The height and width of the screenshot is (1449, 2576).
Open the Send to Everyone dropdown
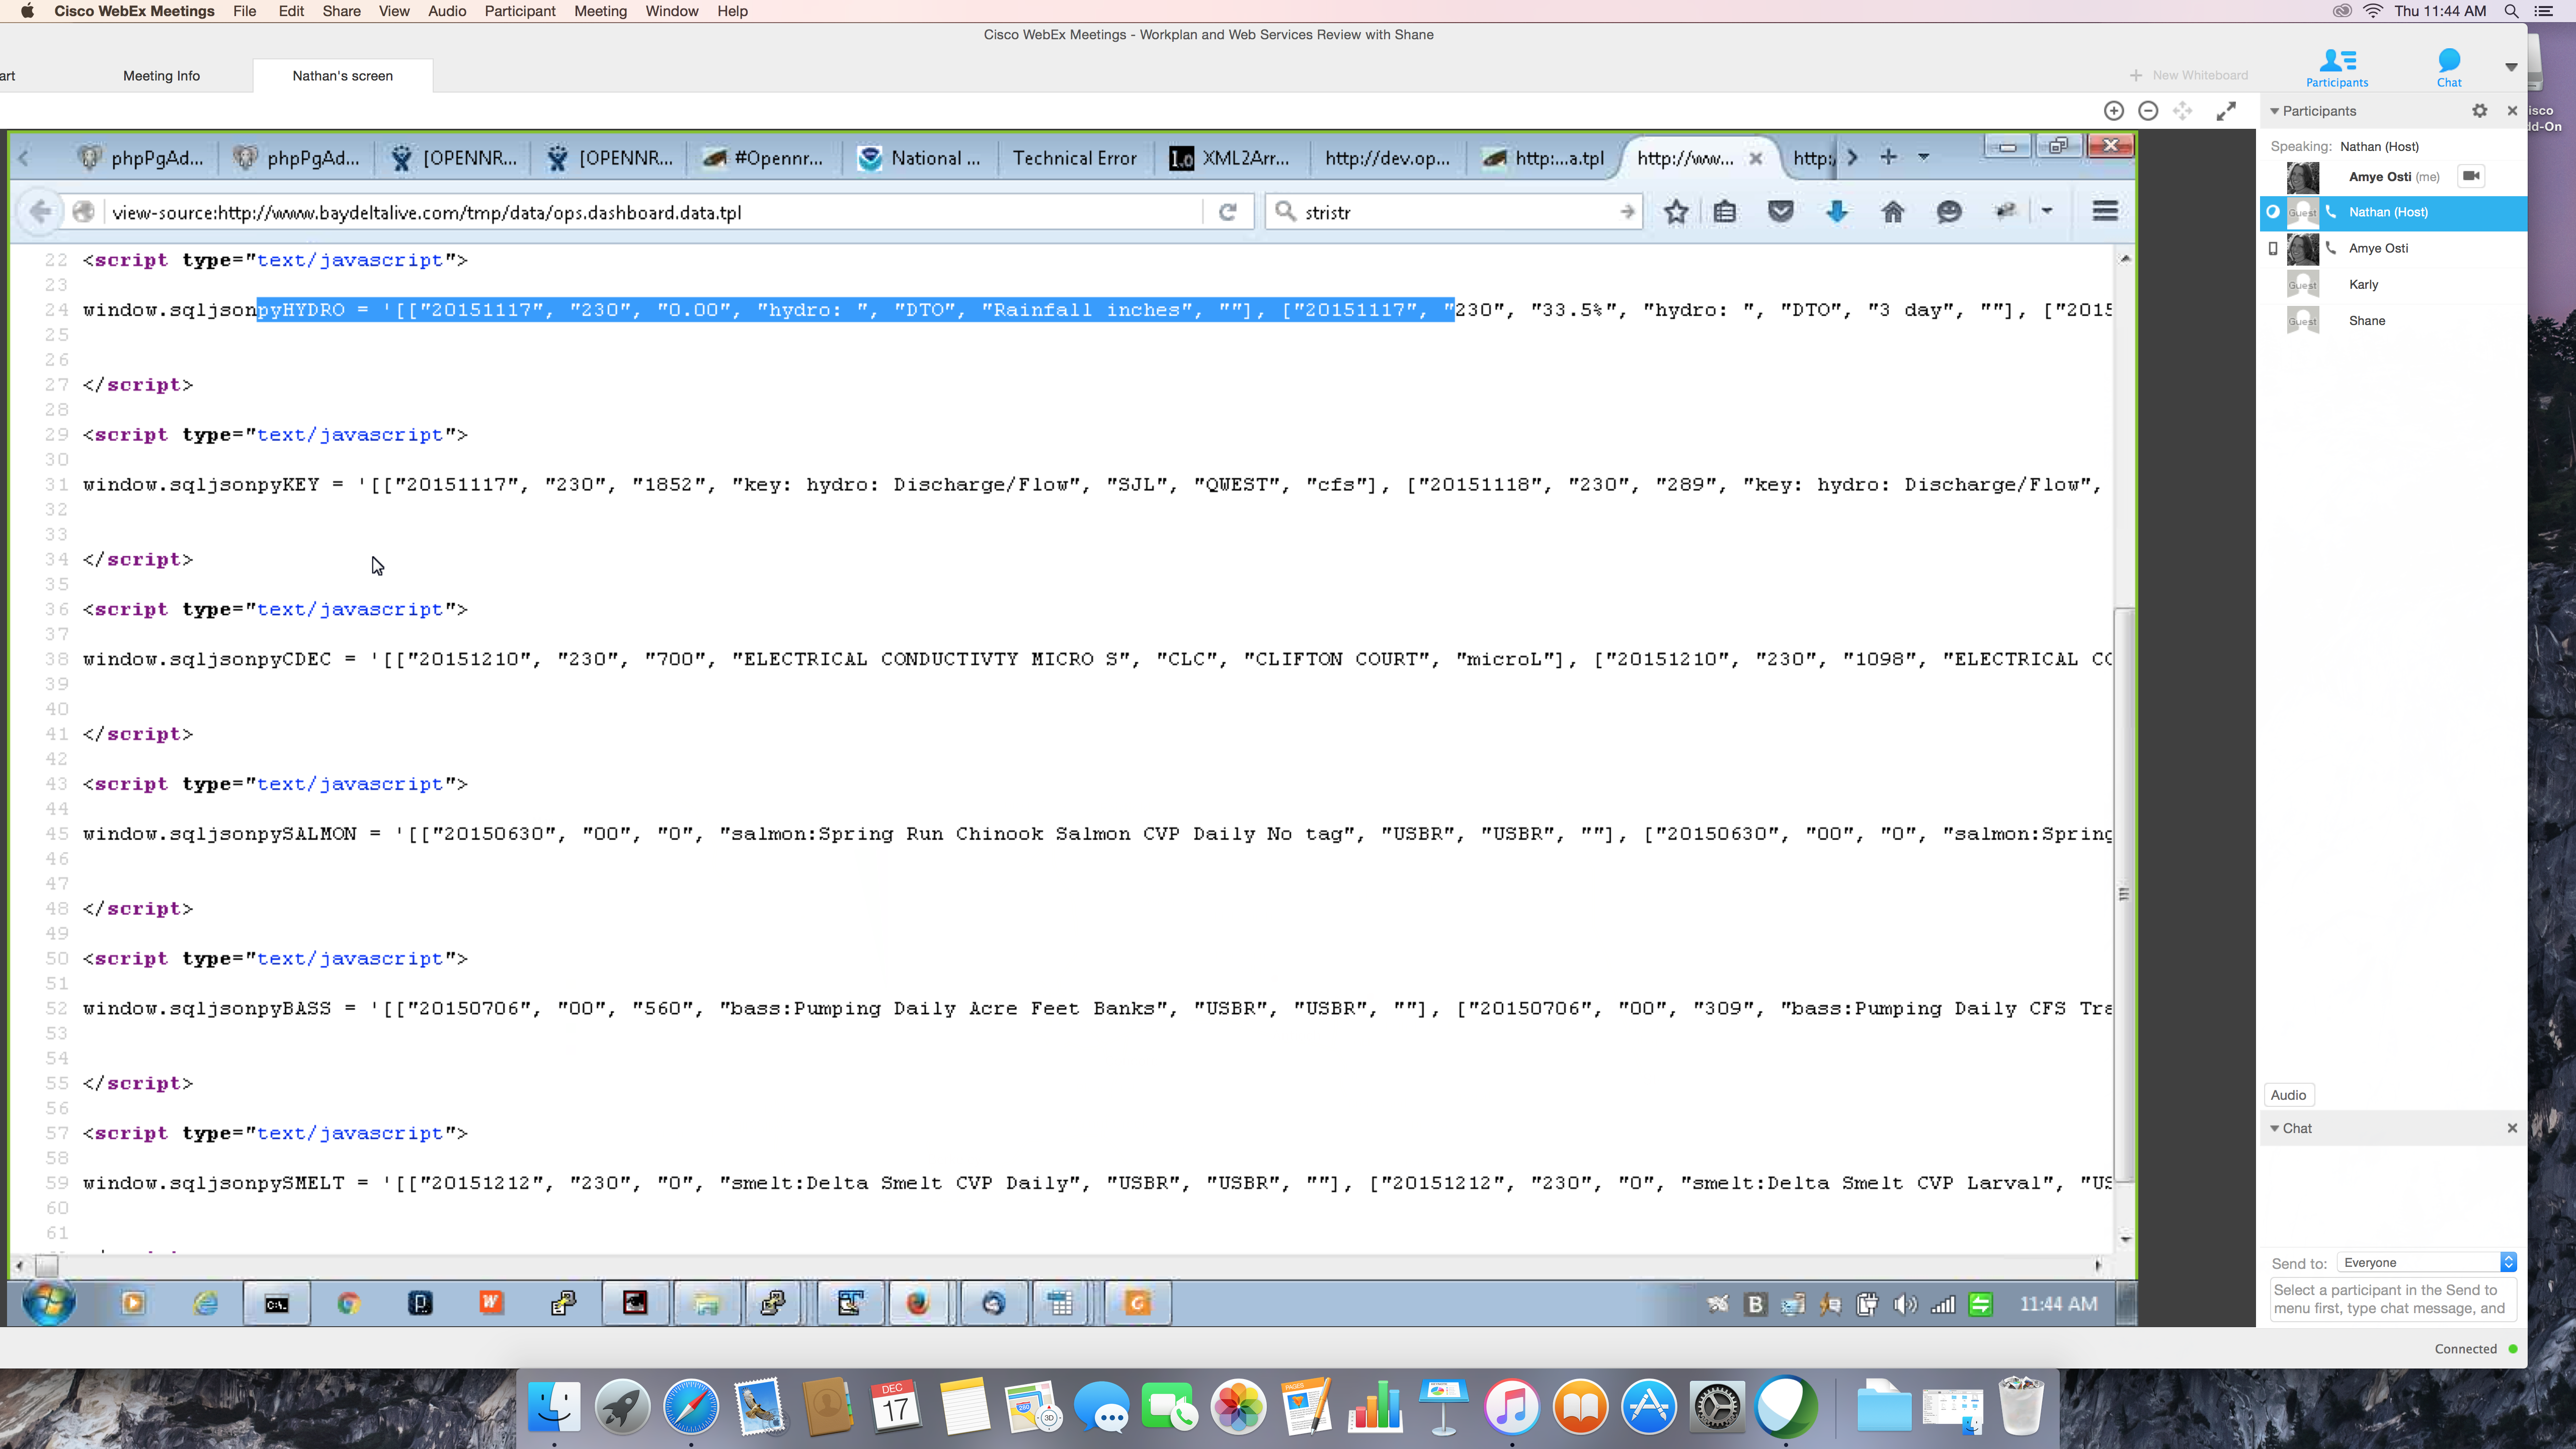pyautogui.click(x=2427, y=1262)
